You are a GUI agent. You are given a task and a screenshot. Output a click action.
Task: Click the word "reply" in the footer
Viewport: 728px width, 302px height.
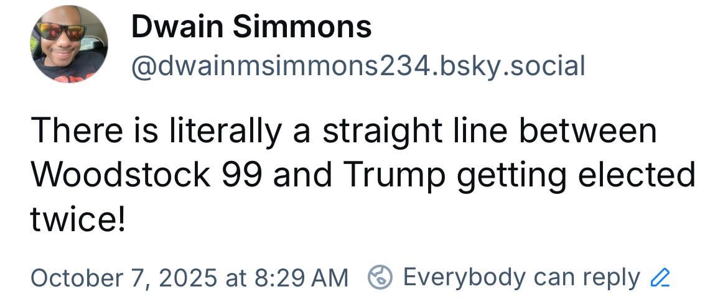tap(611, 277)
